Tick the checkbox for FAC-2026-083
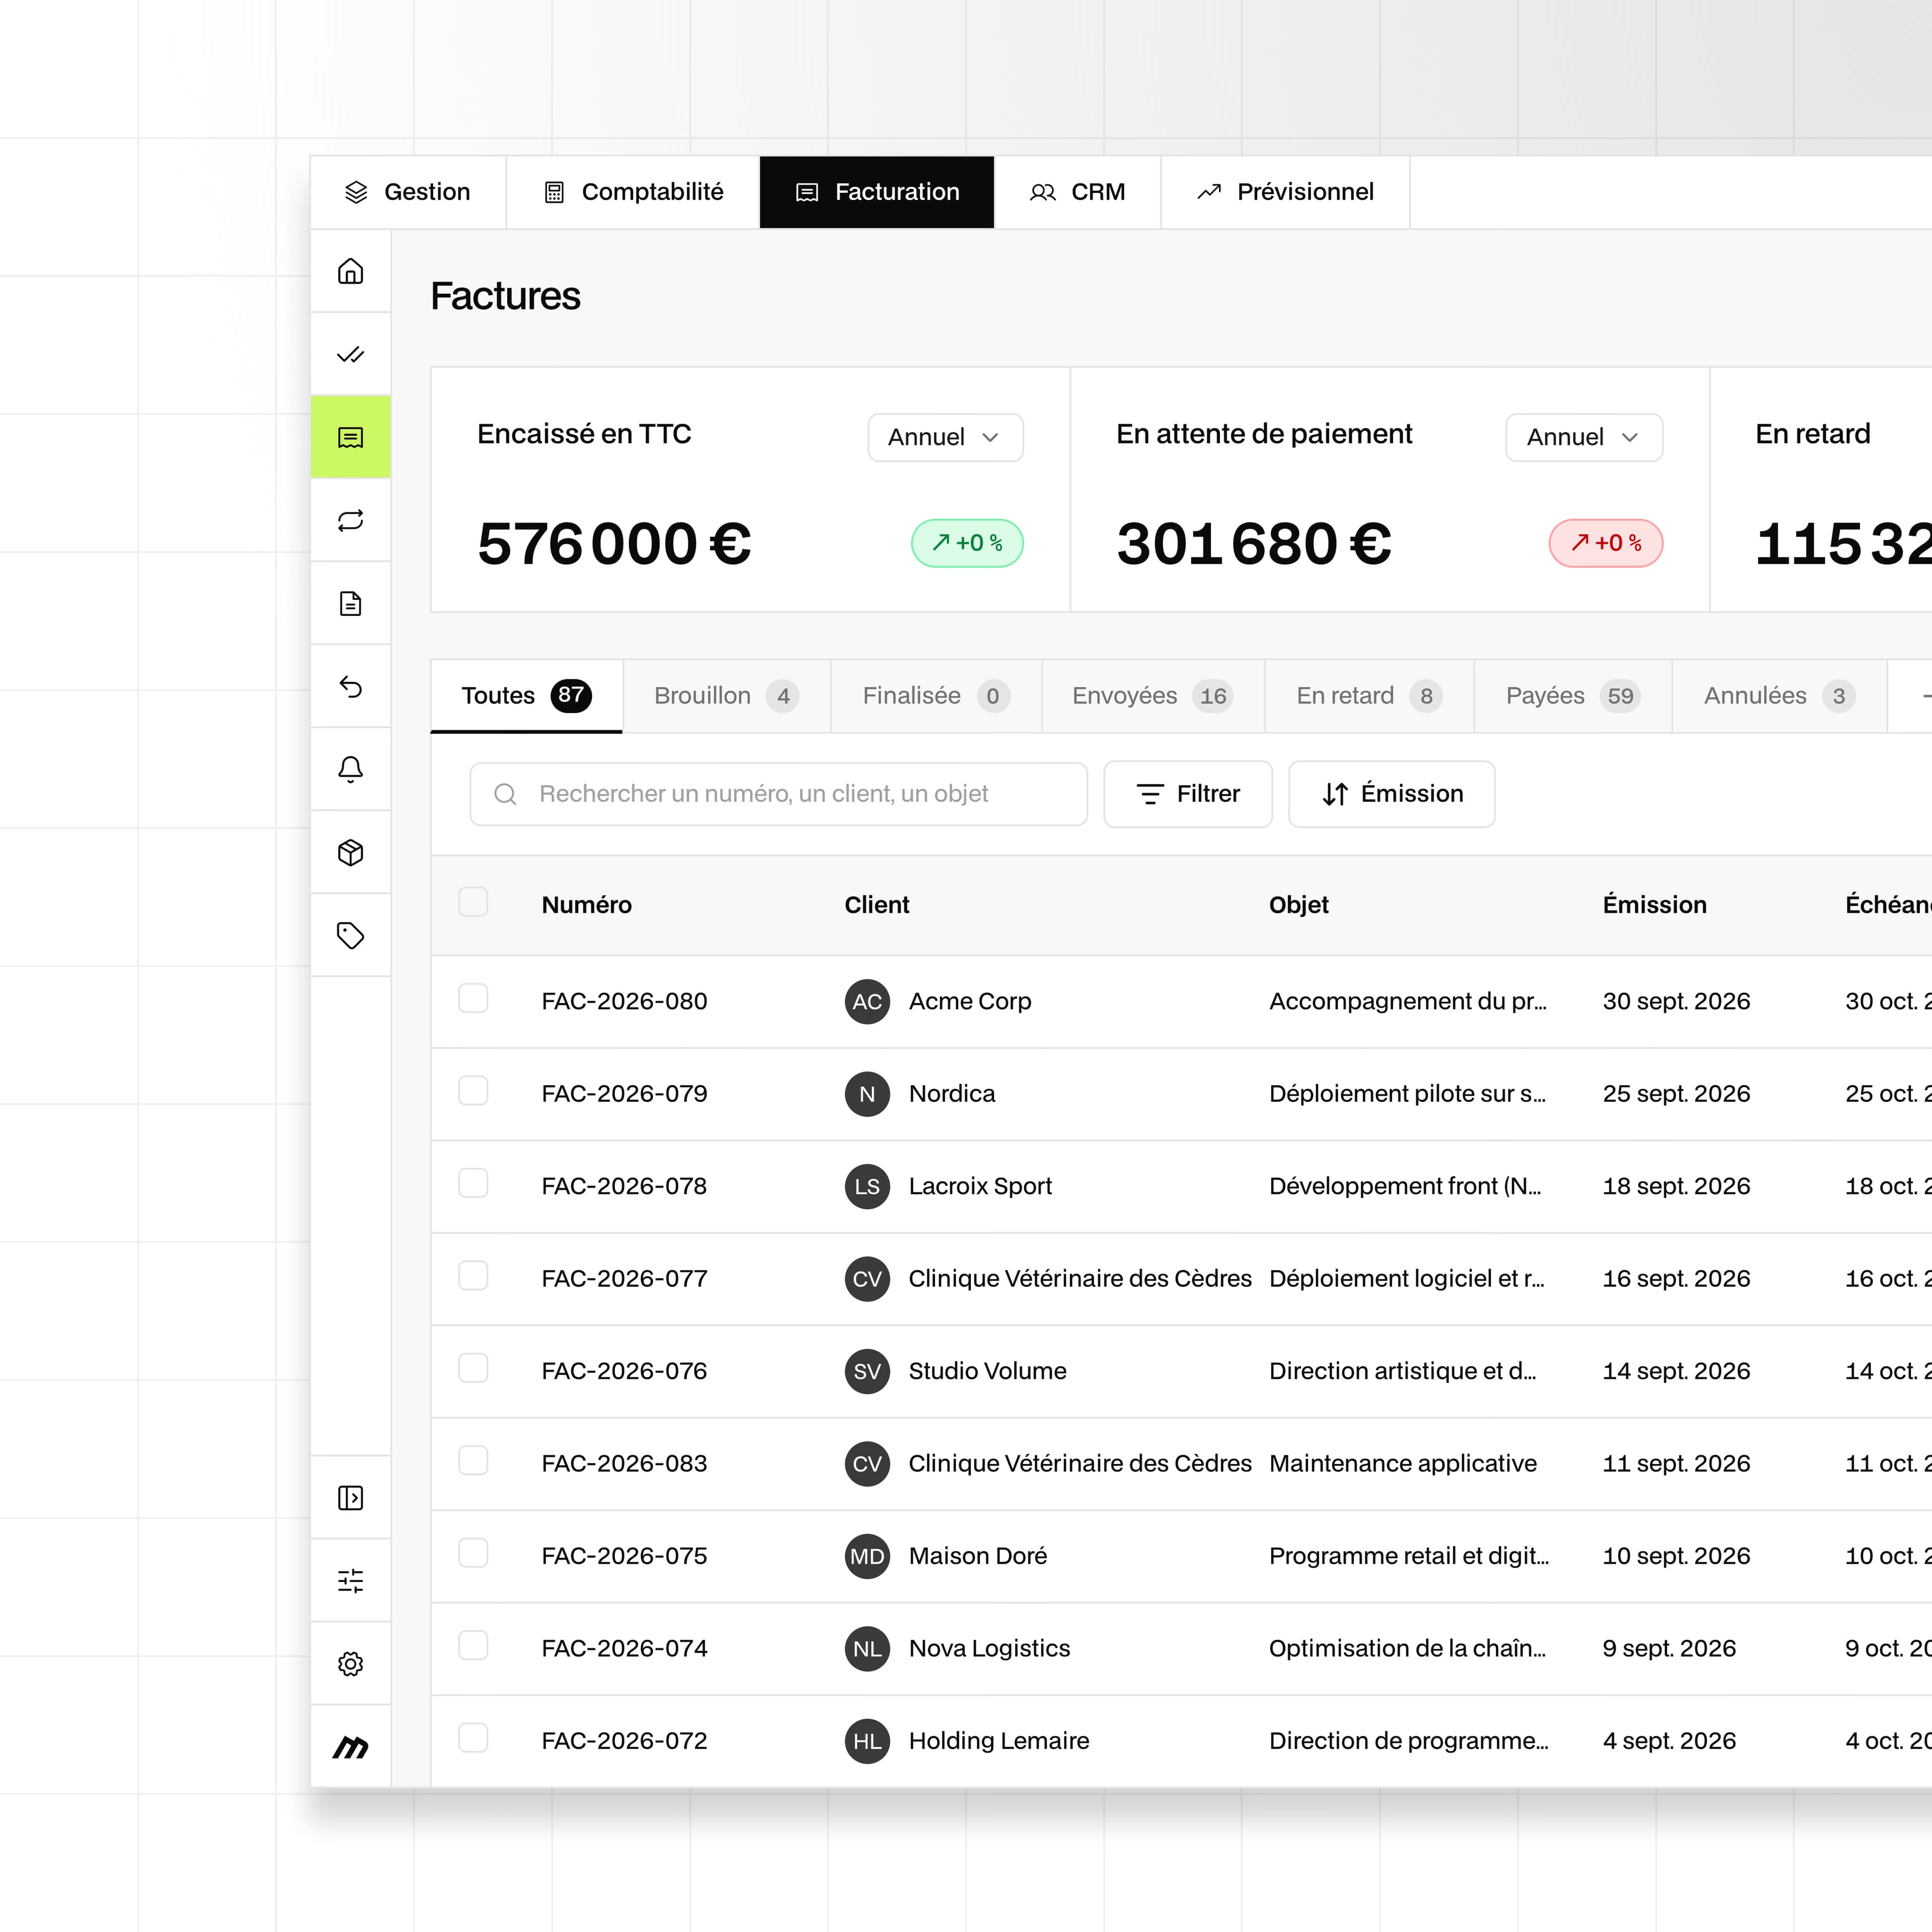This screenshot has height=1932, width=1932. pos(473,1460)
